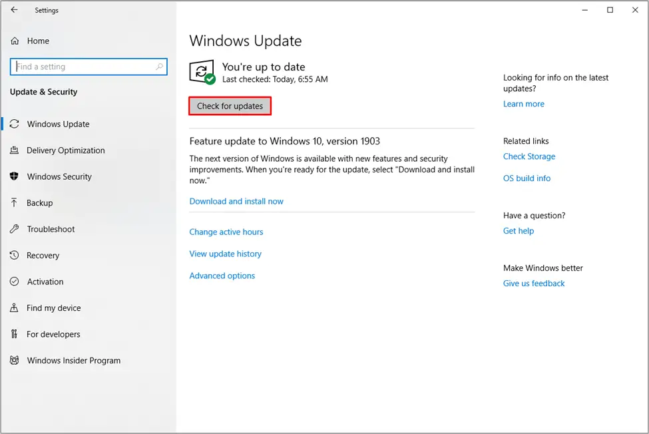
Task: Open Advanced options
Action: [x=222, y=276]
